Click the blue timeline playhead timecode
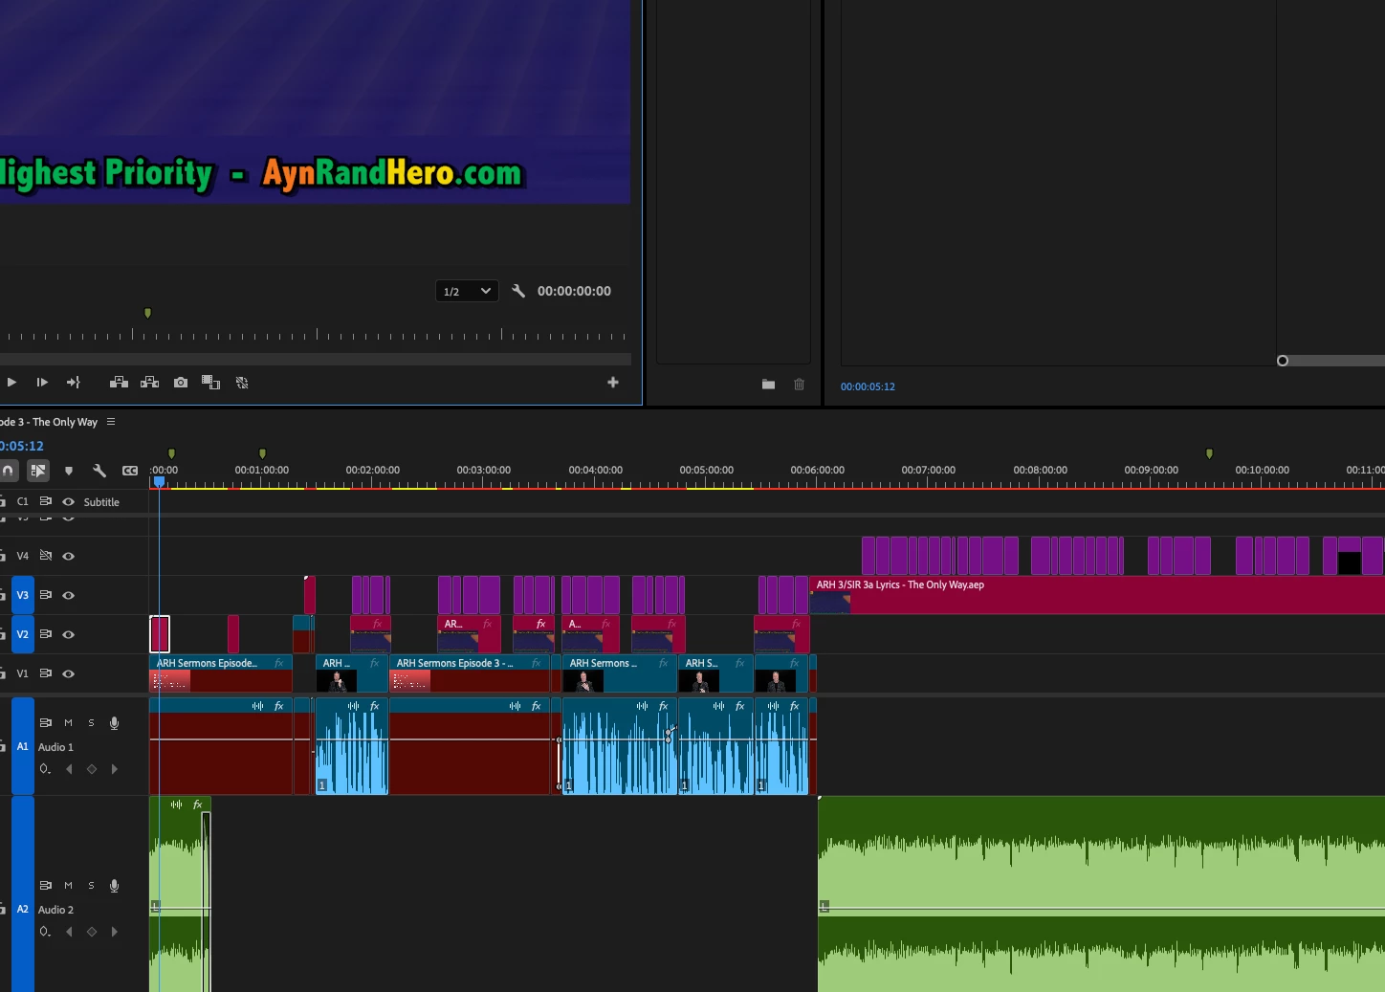Screen dimensions: 1385x992 21,446
